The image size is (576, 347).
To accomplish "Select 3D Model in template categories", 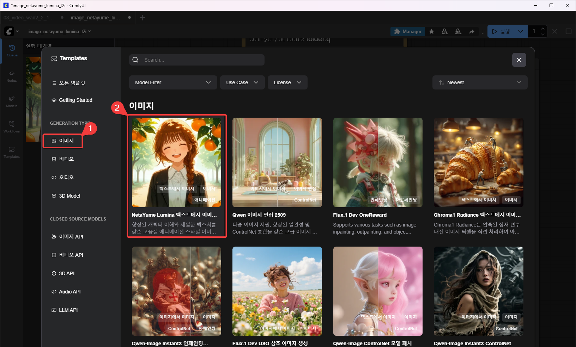I will coord(69,196).
